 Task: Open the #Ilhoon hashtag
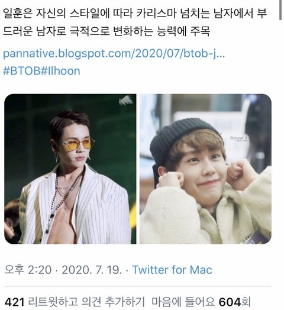[60, 71]
